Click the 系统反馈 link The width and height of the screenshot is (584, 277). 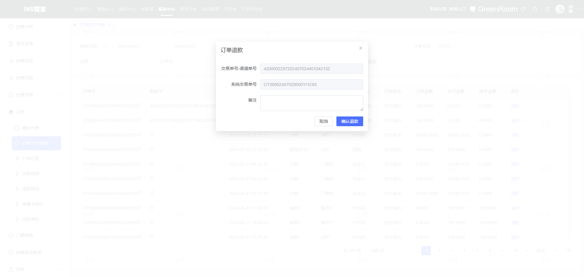coord(438,9)
